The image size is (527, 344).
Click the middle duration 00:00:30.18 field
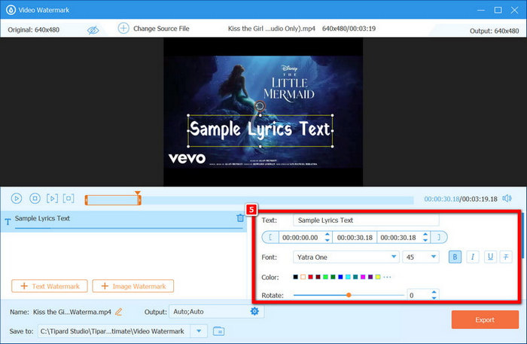355,238
